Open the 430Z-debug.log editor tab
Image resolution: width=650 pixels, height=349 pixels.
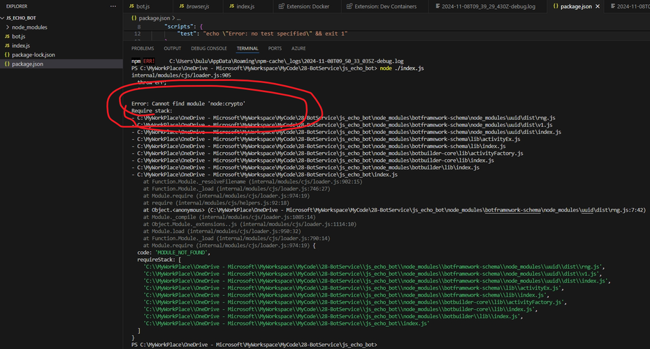(487, 6)
